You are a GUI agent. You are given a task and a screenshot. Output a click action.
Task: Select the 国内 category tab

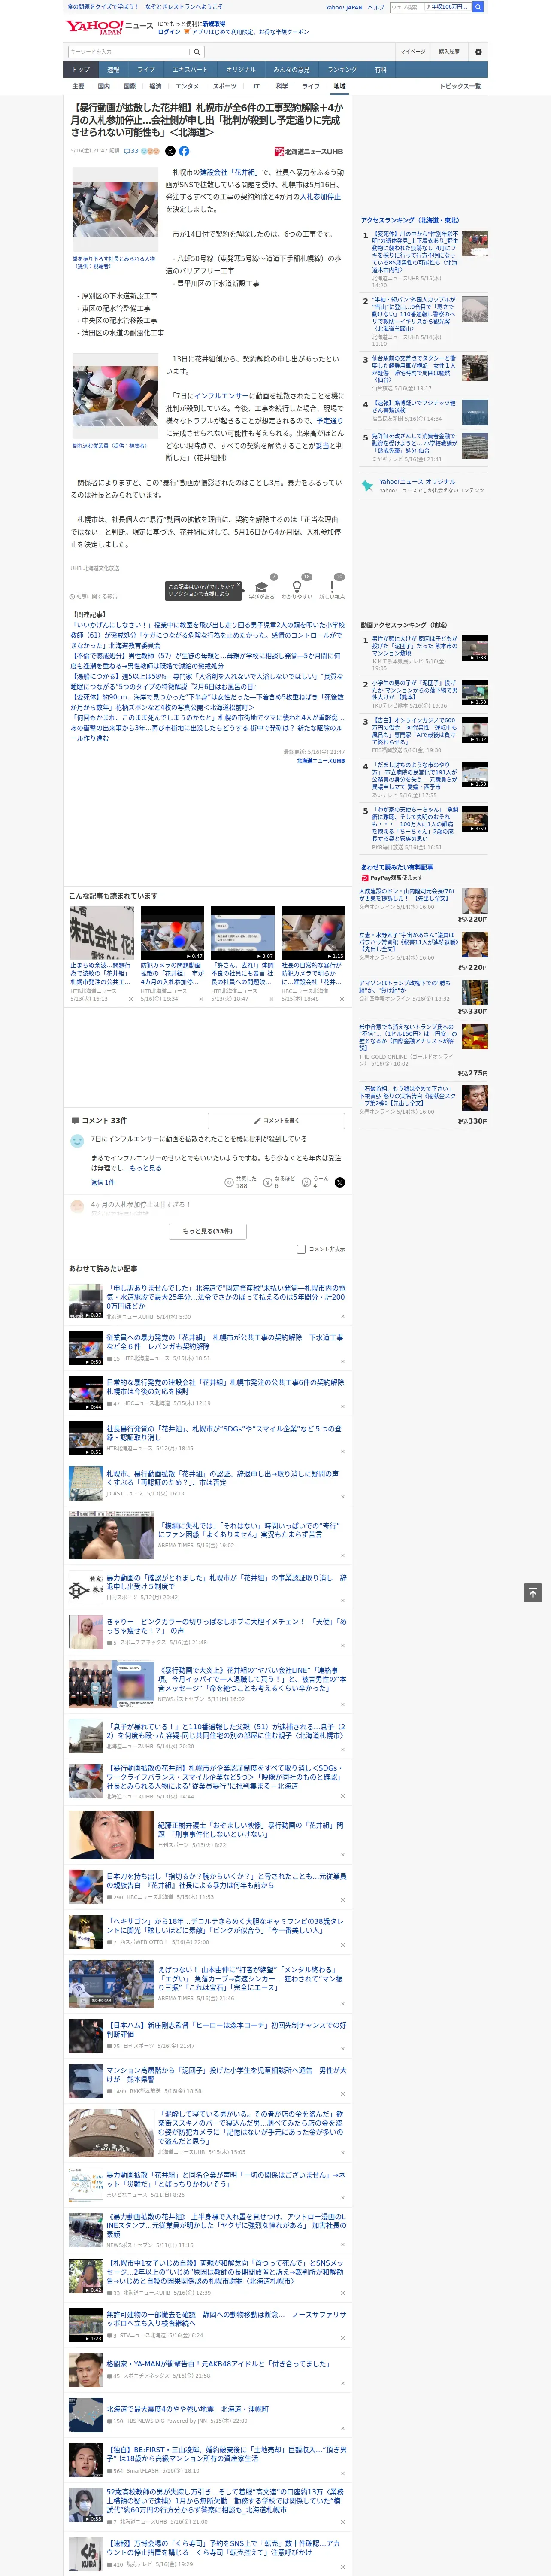[104, 86]
